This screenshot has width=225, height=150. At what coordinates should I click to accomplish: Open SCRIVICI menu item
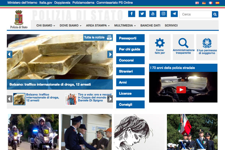tap(171, 25)
